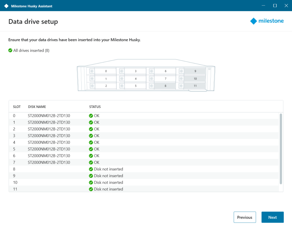
Task: Click the OK status icon for slot 0
Action: click(x=91, y=116)
